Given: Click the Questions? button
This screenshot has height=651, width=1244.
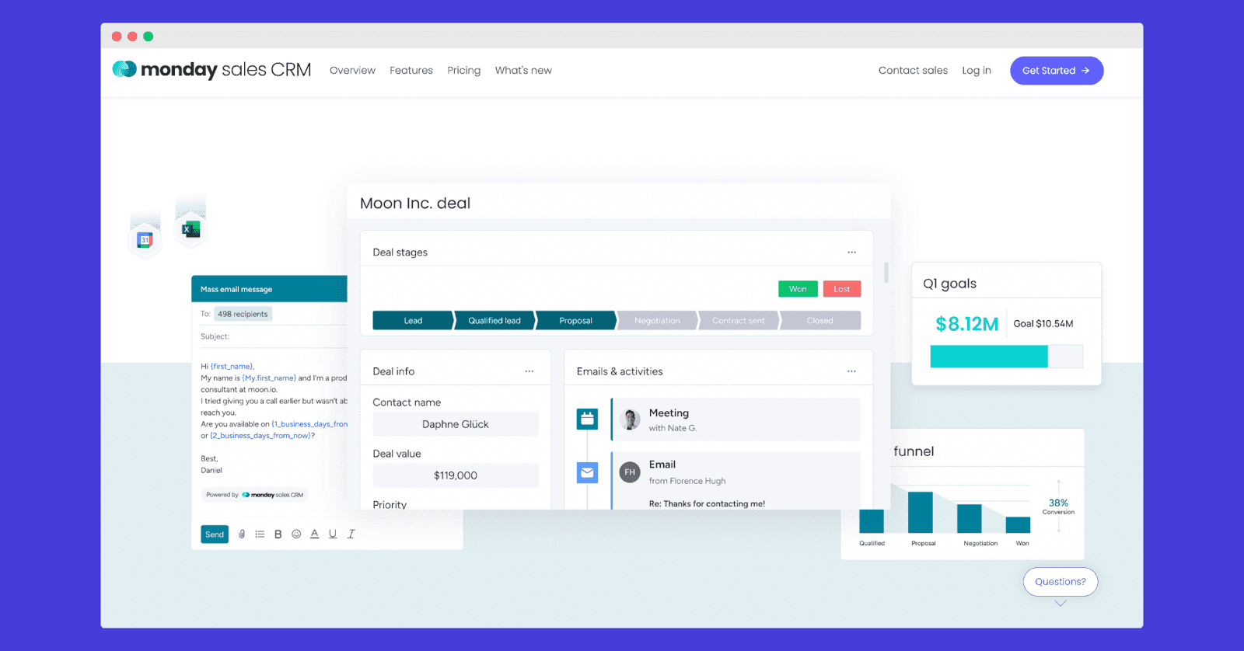Looking at the screenshot, I should (1061, 582).
